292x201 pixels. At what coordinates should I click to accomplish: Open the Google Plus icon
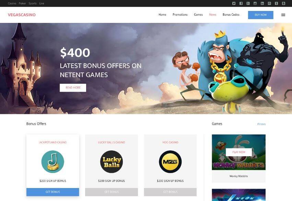coord(248,3)
